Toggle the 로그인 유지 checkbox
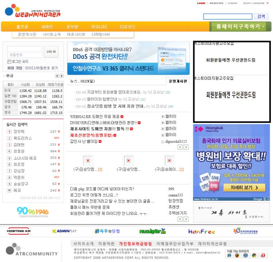273x262 pixels. 9,62
